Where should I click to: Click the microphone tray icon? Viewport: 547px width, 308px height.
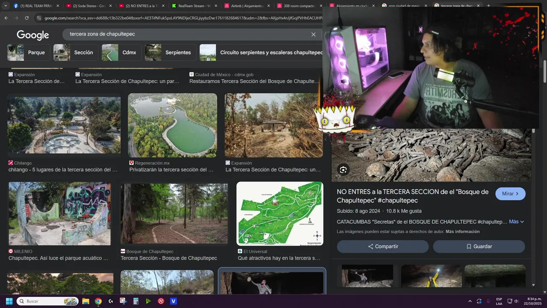click(488, 301)
